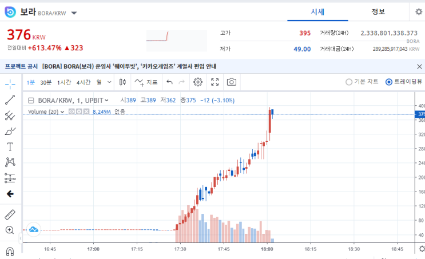425x259 pixels.
Task: Select the brush drawing tool
Action: pyautogui.click(x=10, y=132)
